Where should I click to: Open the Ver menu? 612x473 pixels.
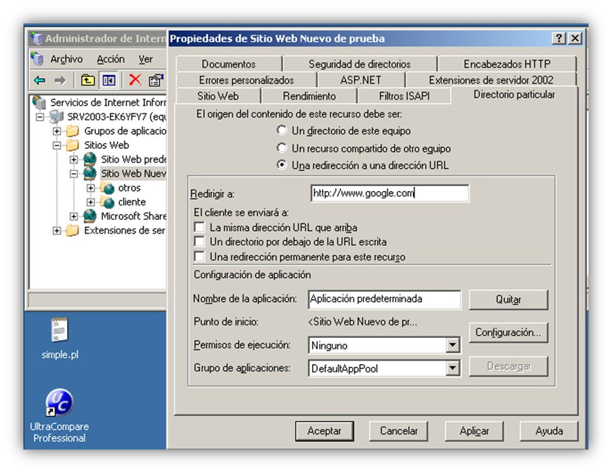click(146, 59)
